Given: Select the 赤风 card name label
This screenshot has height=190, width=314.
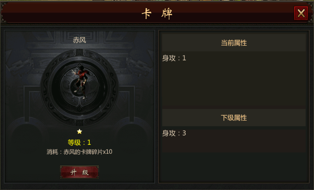Looking at the screenshot, I should pyautogui.click(x=79, y=40).
